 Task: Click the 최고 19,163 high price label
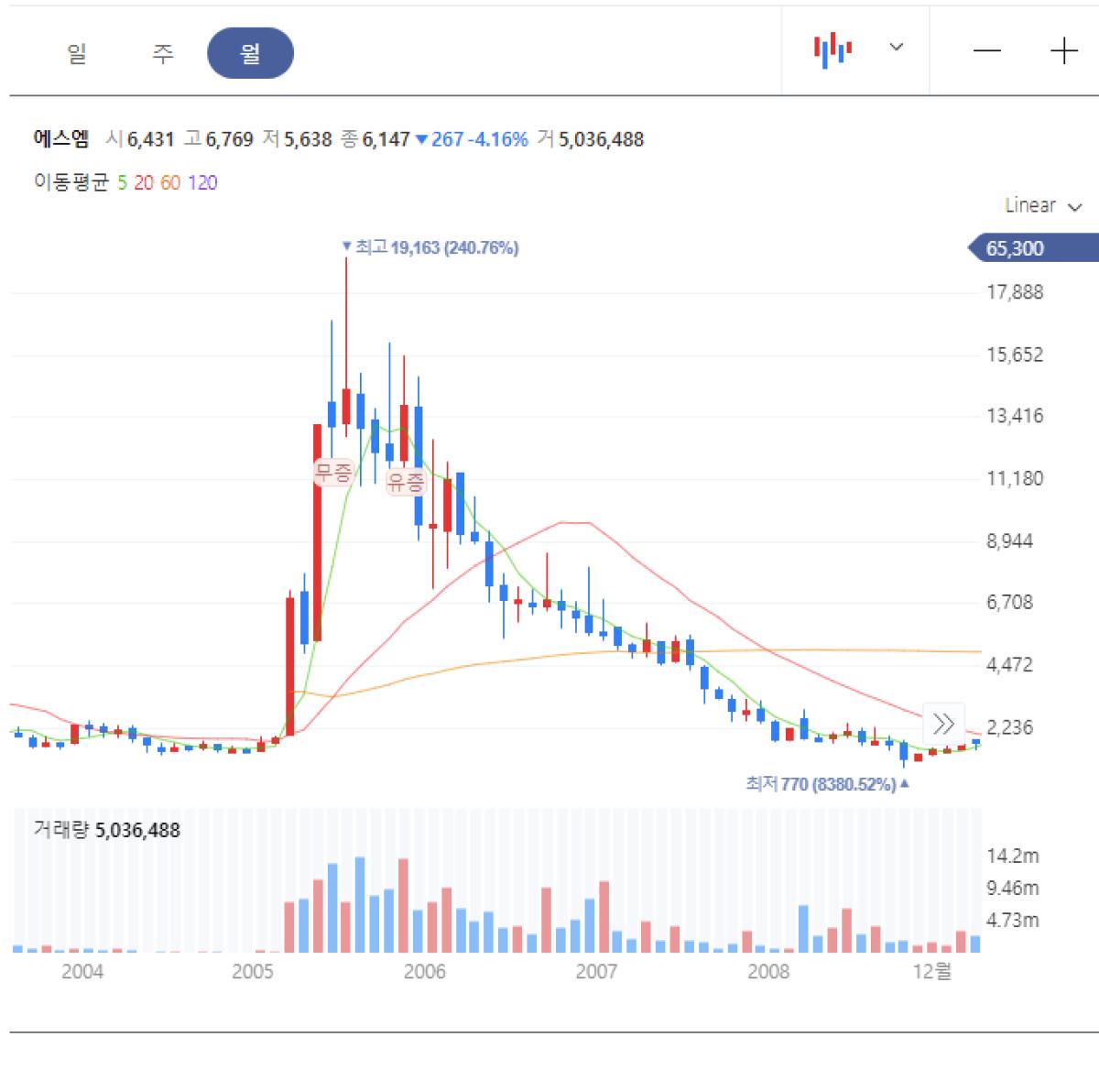click(x=430, y=247)
